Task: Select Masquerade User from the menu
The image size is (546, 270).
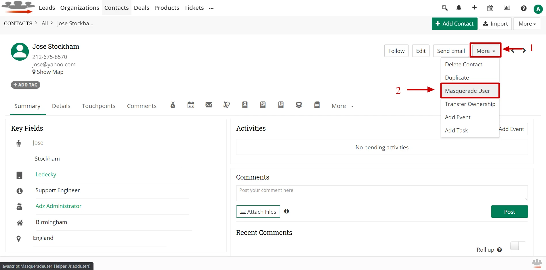Action: (x=467, y=91)
